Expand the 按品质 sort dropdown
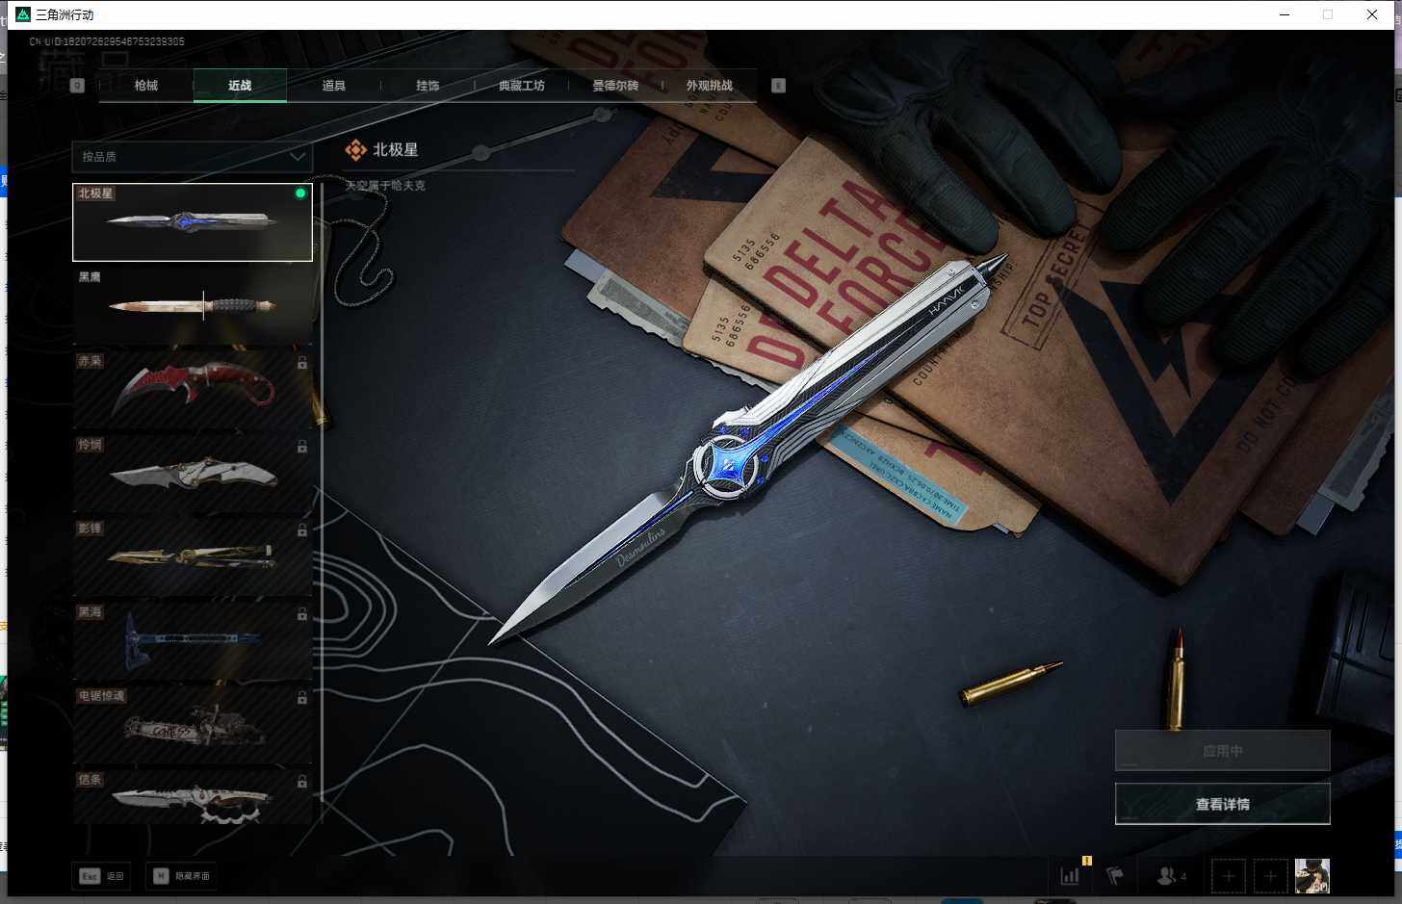Screen dimensions: 1402x904 point(193,156)
